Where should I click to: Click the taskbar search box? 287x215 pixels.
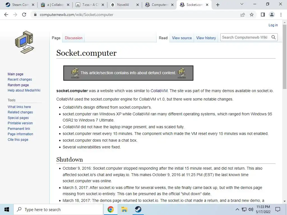pos(58,209)
